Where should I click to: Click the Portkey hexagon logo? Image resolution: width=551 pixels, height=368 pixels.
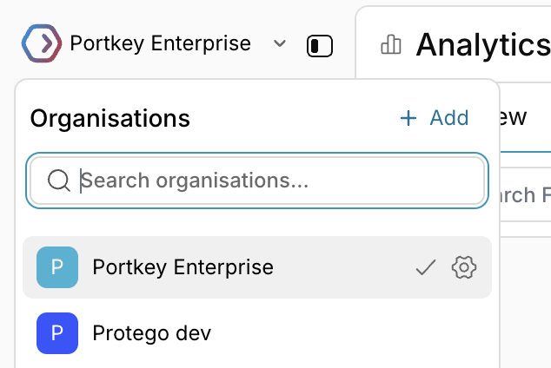coord(42,43)
